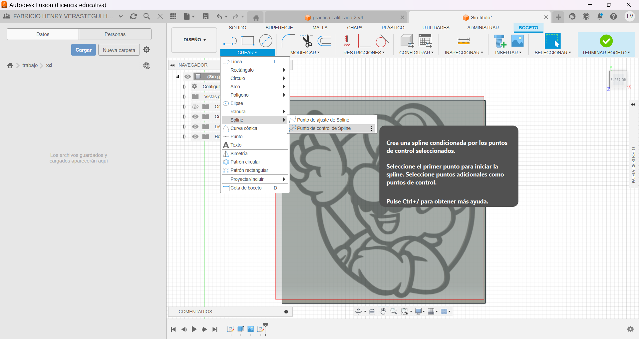Open the job status clock icon
This screenshot has width=639, height=339.
click(x=586, y=16)
